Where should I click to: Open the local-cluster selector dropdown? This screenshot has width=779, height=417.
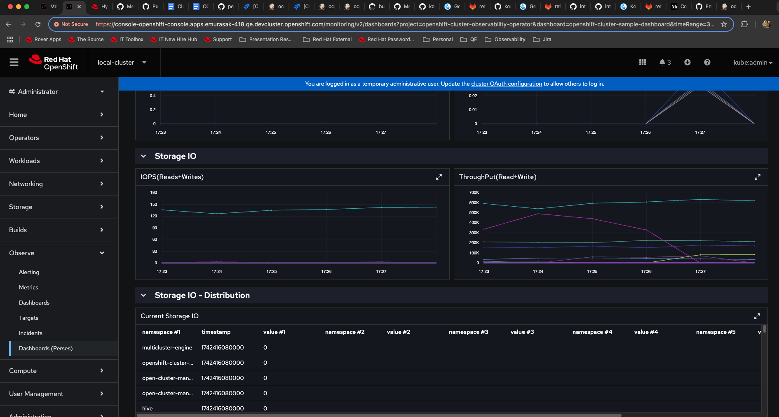(122, 62)
